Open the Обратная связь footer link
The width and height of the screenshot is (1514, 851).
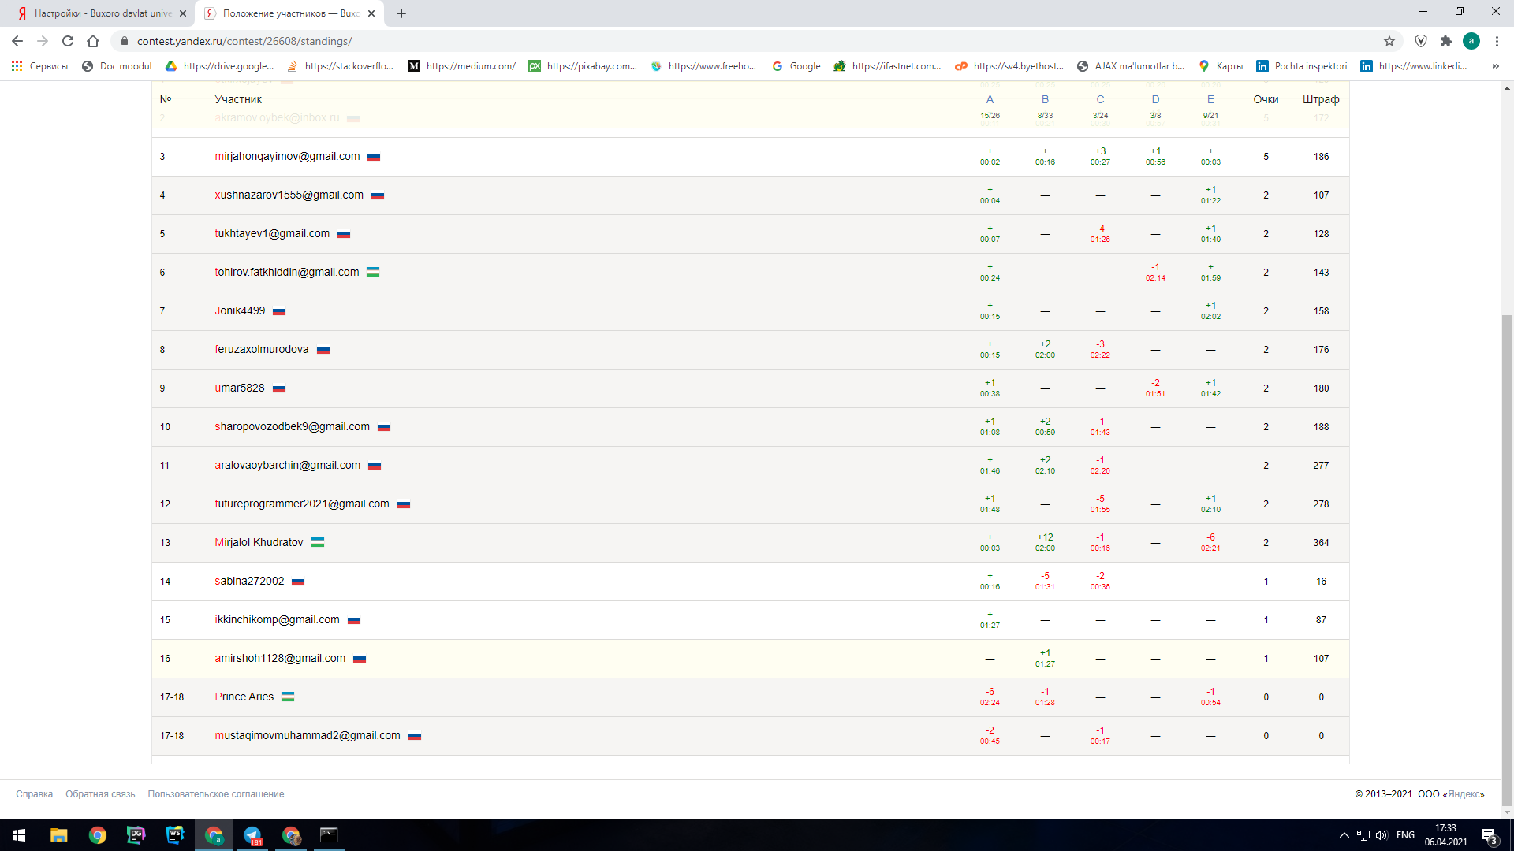tap(100, 794)
